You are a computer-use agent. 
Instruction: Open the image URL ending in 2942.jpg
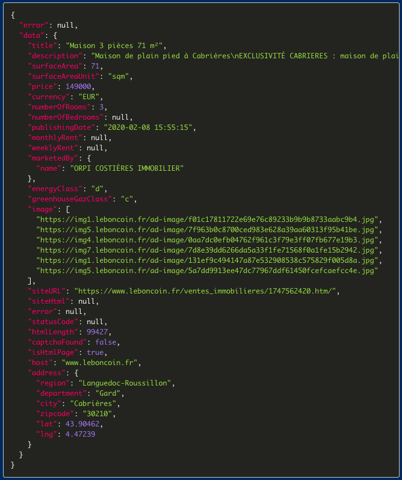point(209,250)
